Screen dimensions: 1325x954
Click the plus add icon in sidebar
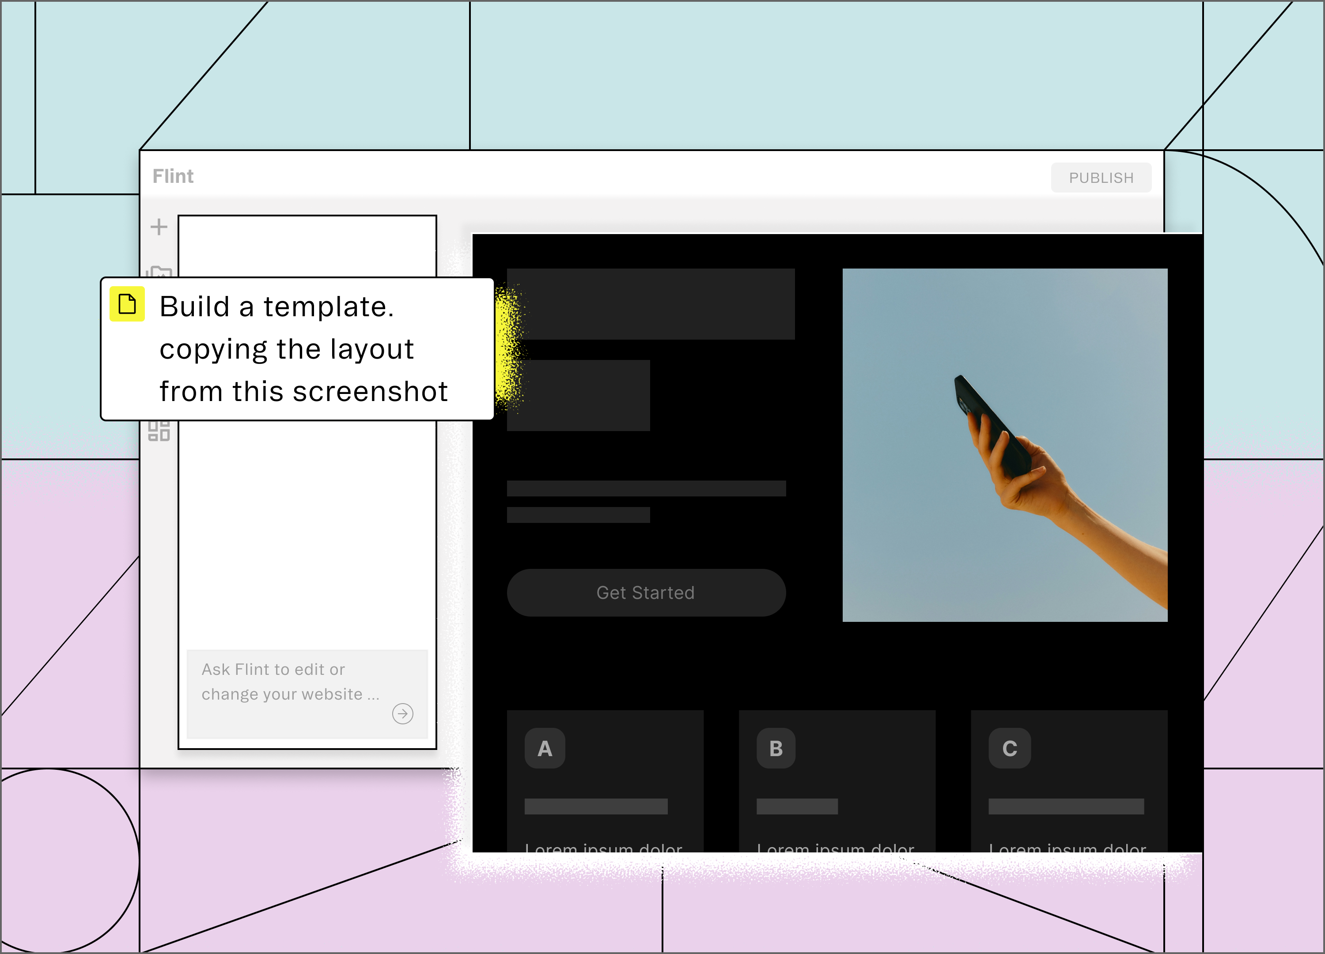click(158, 227)
